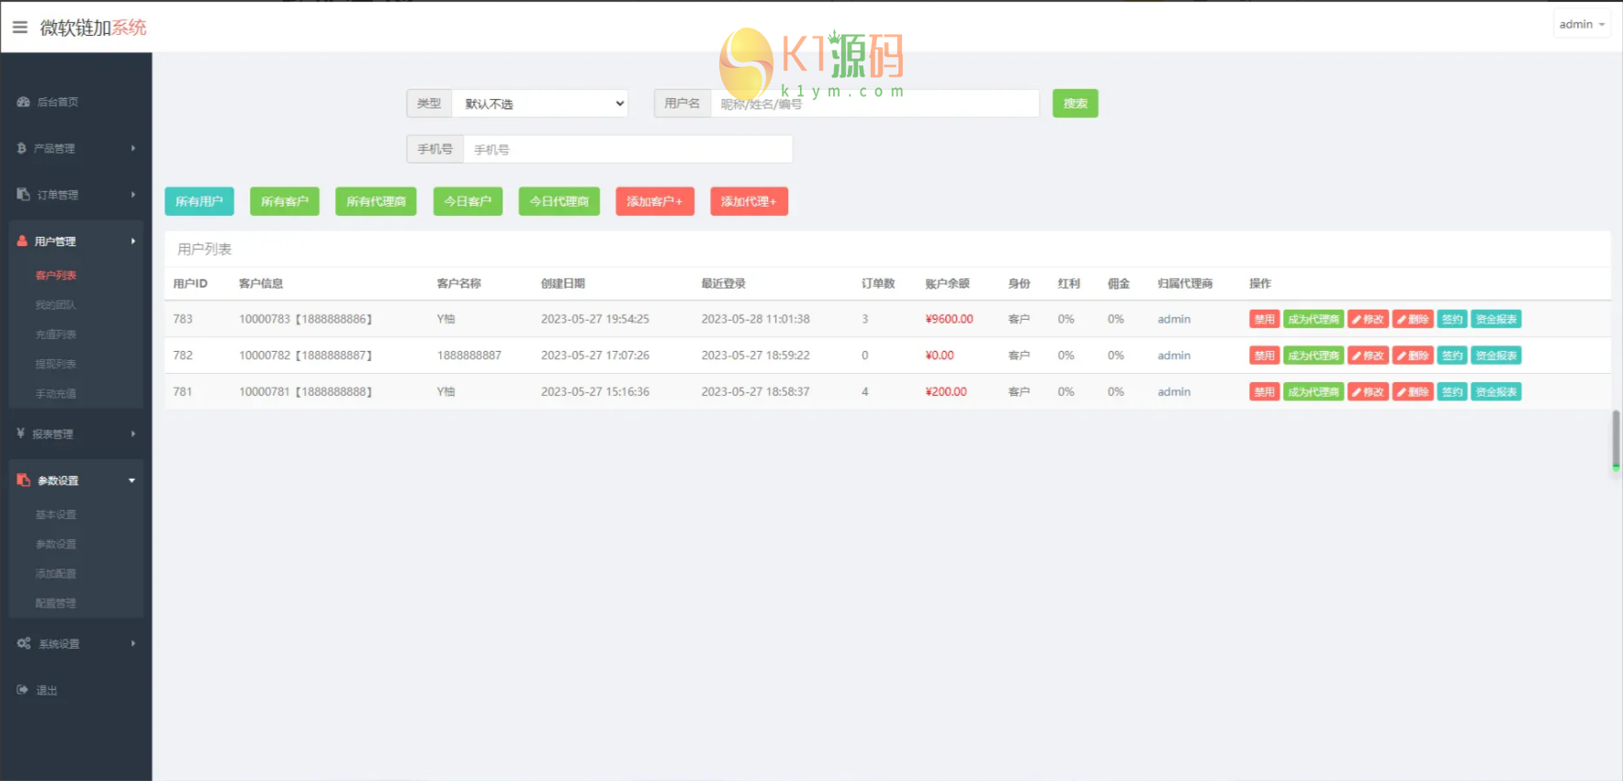Click the person icon beside 用户管理
Image resolution: width=1623 pixels, height=781 pixels.
(x=23, y=241)
